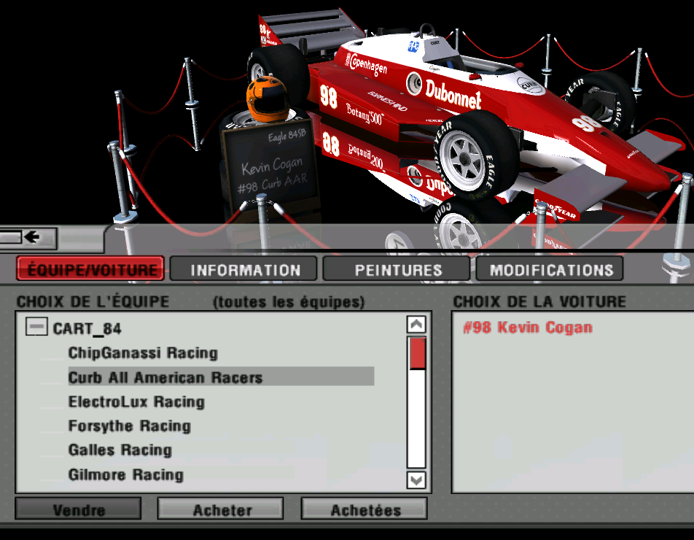Image resolution: width=694 pixels, height=540 pixels.
Task: Click the team list scroll down arrow
Action: pyautogui.click(x=416, y=479)
